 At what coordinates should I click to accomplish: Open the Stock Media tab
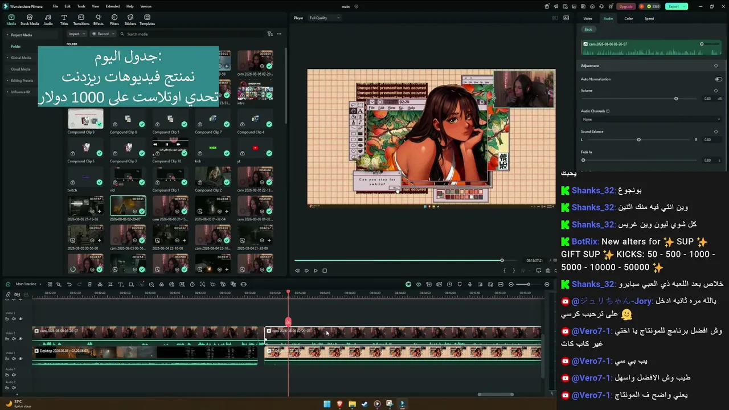[x=30, y=20]
